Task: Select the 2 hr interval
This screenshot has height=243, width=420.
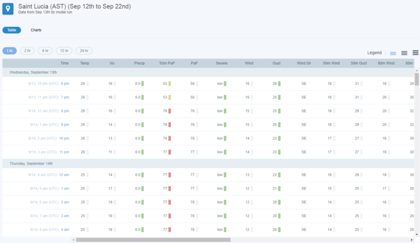Action: coord(27,50)
